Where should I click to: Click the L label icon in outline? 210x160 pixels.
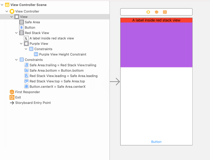(x=26, y=38)
